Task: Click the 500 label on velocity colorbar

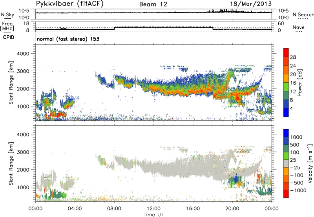Action: 295,145
